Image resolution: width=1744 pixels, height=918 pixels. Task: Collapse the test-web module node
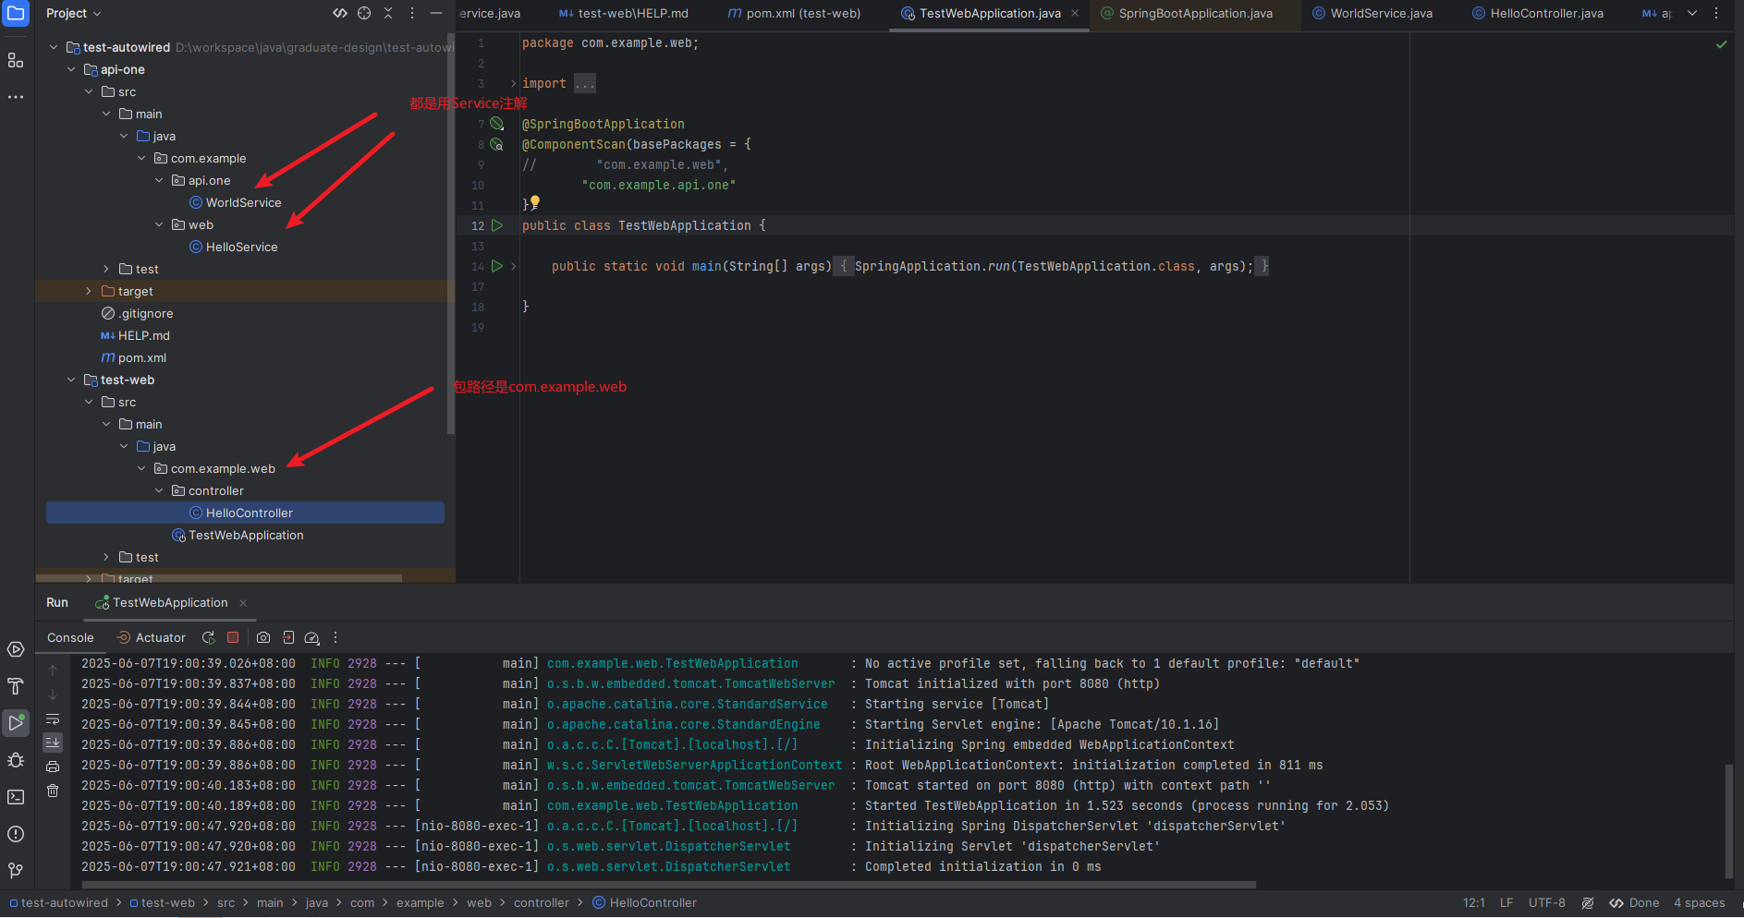[71, 380]
